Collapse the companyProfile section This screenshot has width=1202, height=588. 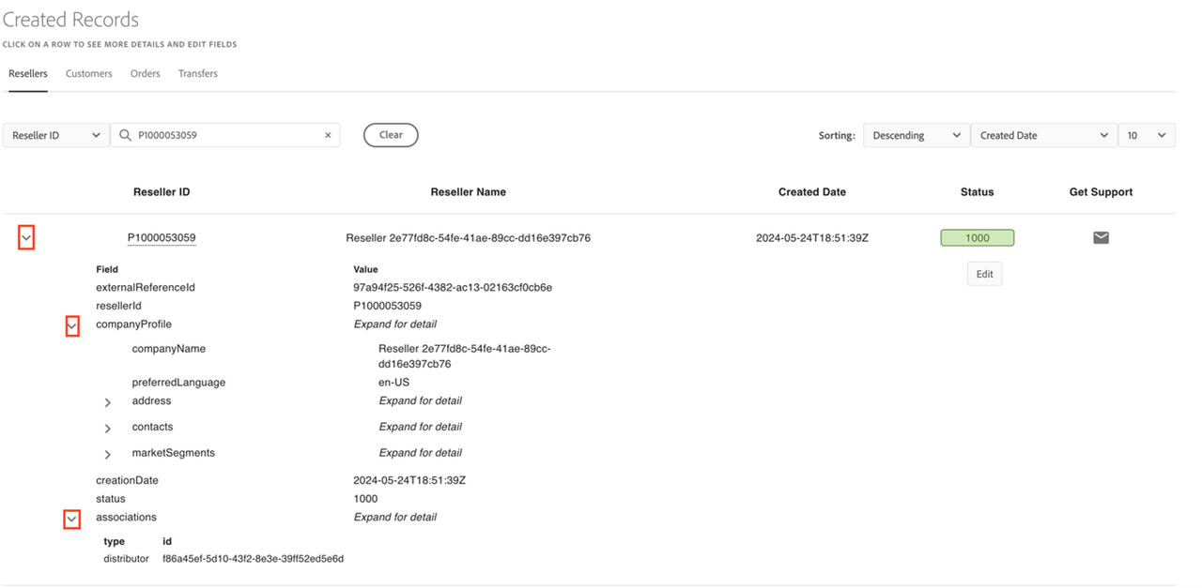[72, 325]
